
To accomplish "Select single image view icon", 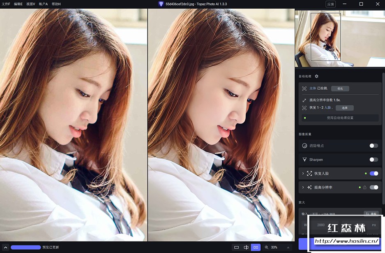I will point(236,247).
